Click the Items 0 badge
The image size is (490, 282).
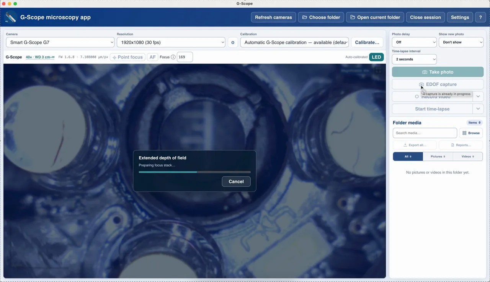point(475,123)
